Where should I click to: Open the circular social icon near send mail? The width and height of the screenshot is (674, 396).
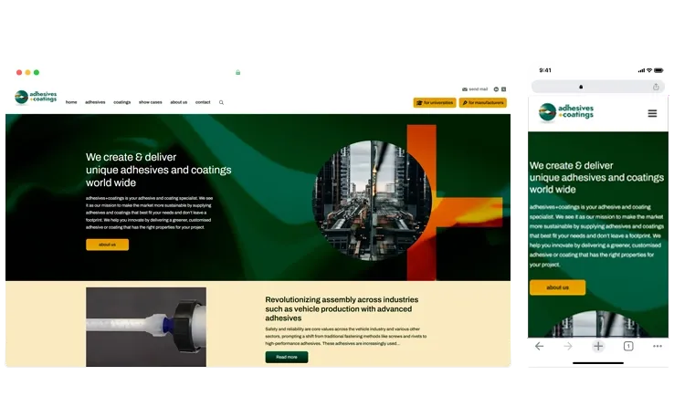tap(496, 89)
